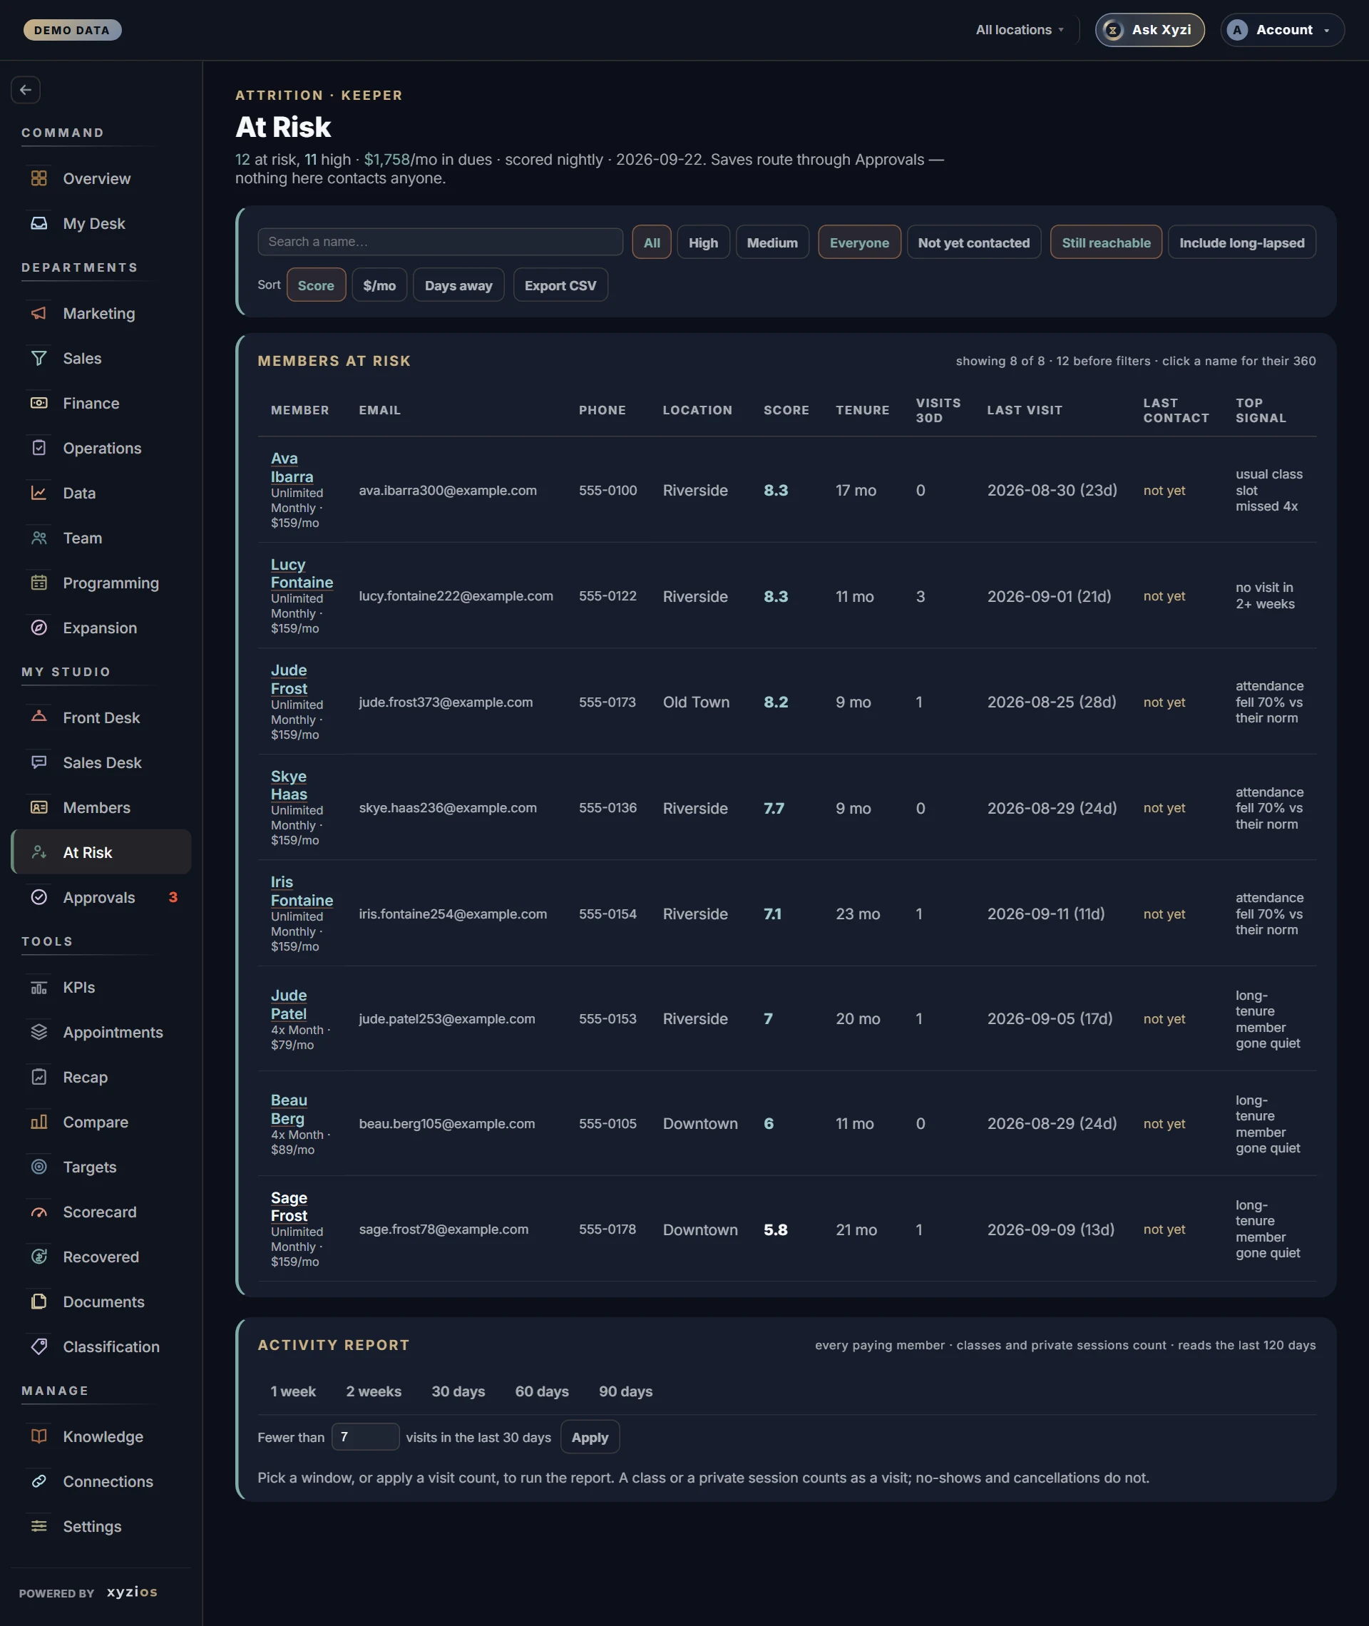The image size is (1369, 1626).
Task: Open the Account menu dropdown
Action: pos(1281,30)
